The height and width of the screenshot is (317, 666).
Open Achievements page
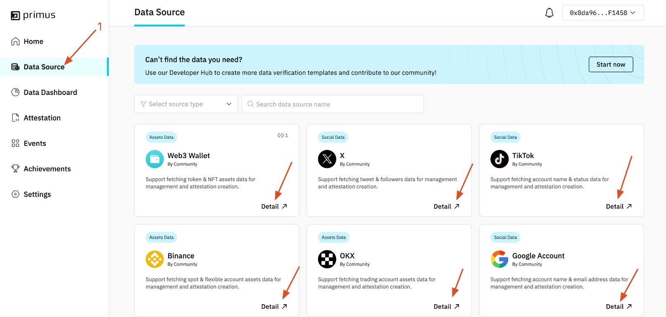(47, 169)
